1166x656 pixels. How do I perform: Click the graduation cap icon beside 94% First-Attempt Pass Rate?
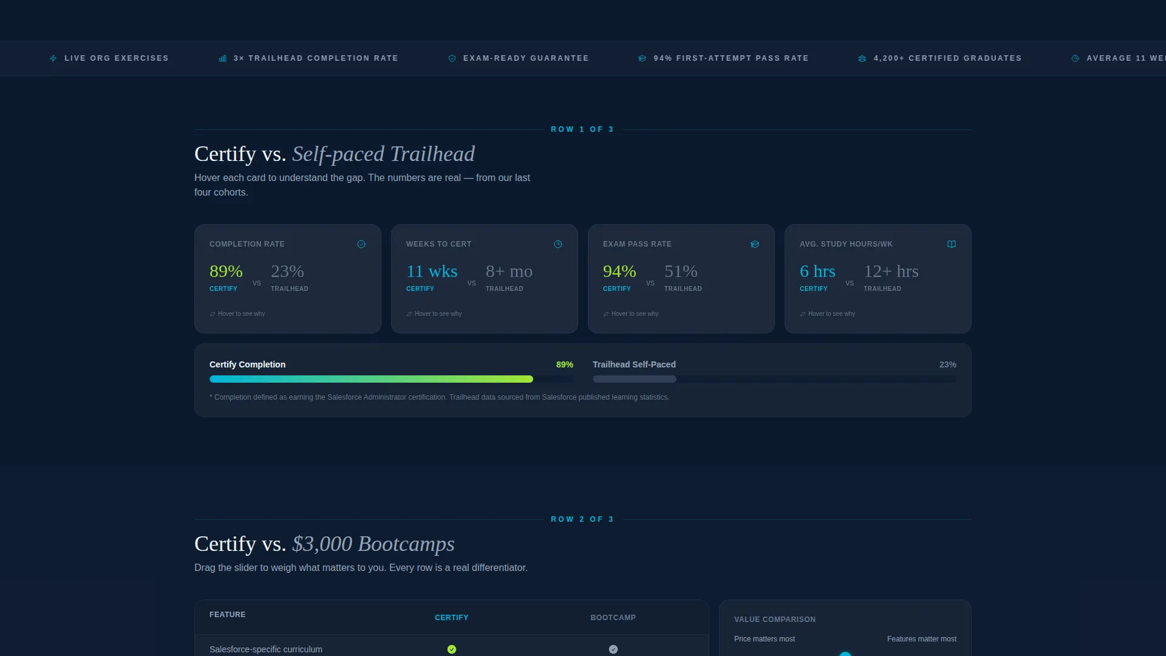(642, 58)
